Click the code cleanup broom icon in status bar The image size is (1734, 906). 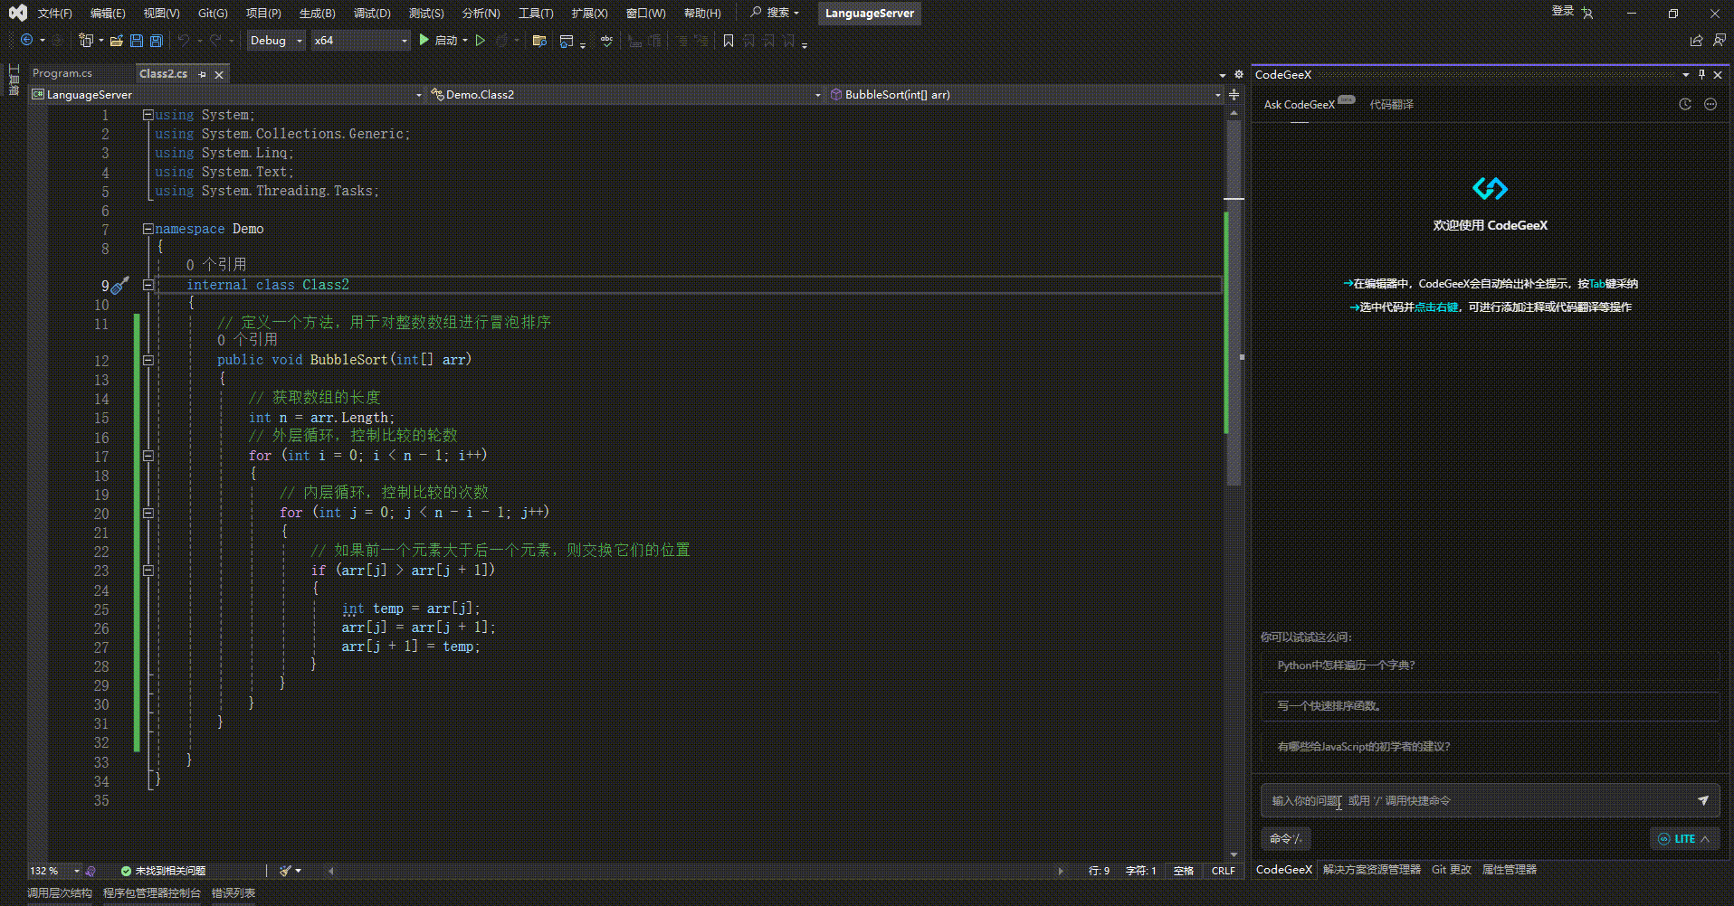[x=286, y=871]
